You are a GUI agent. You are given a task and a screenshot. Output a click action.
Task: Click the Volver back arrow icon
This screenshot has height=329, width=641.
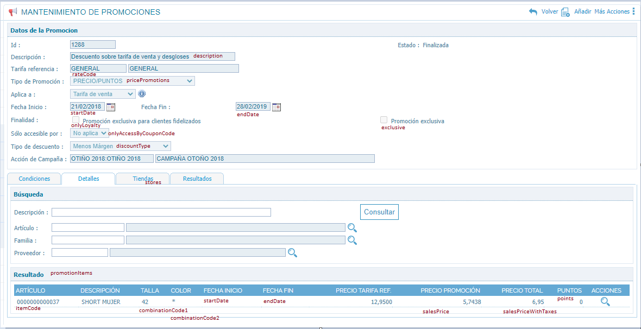[533, 11]
